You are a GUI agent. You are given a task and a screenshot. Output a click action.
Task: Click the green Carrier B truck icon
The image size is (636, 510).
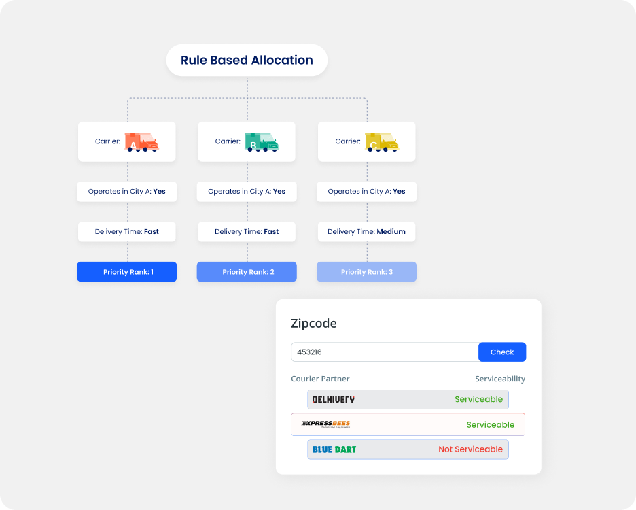262,141
